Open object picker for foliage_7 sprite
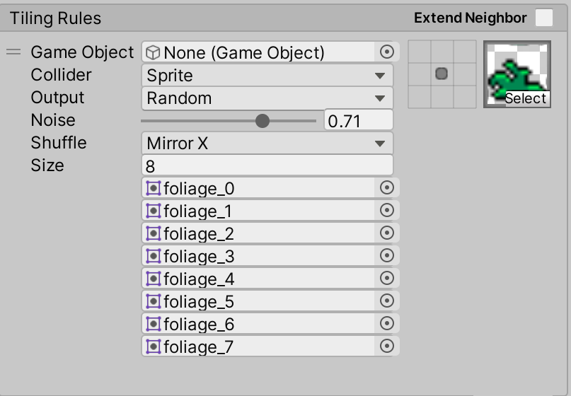This screenshot has height=396, width=571. coord(386,346)
